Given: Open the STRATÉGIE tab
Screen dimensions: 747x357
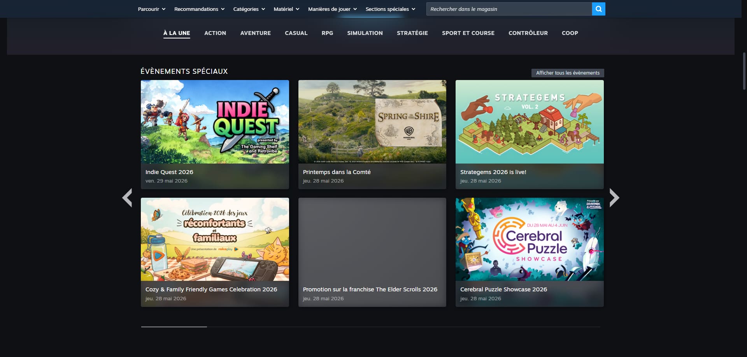Looking at the screenshot, I should pos(412,33).
